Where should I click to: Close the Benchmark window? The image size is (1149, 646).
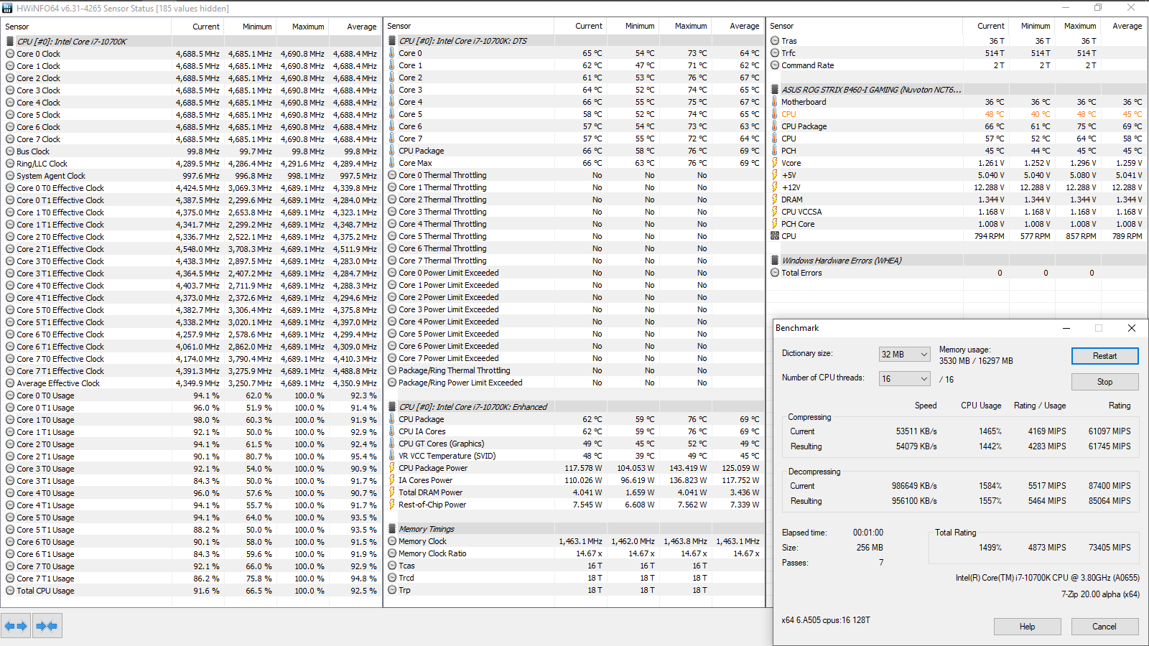1132,328
